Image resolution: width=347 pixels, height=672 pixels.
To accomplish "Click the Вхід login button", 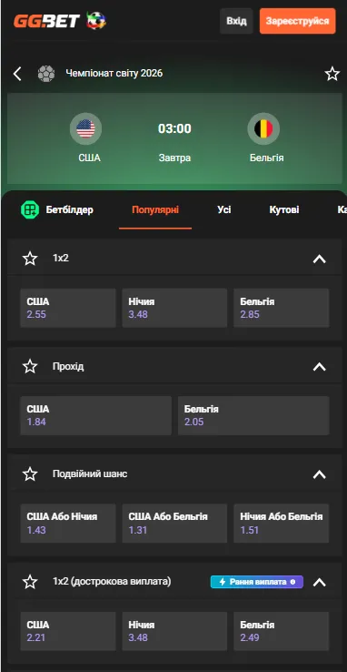I will pyautogui.click(x=236, y=21).
